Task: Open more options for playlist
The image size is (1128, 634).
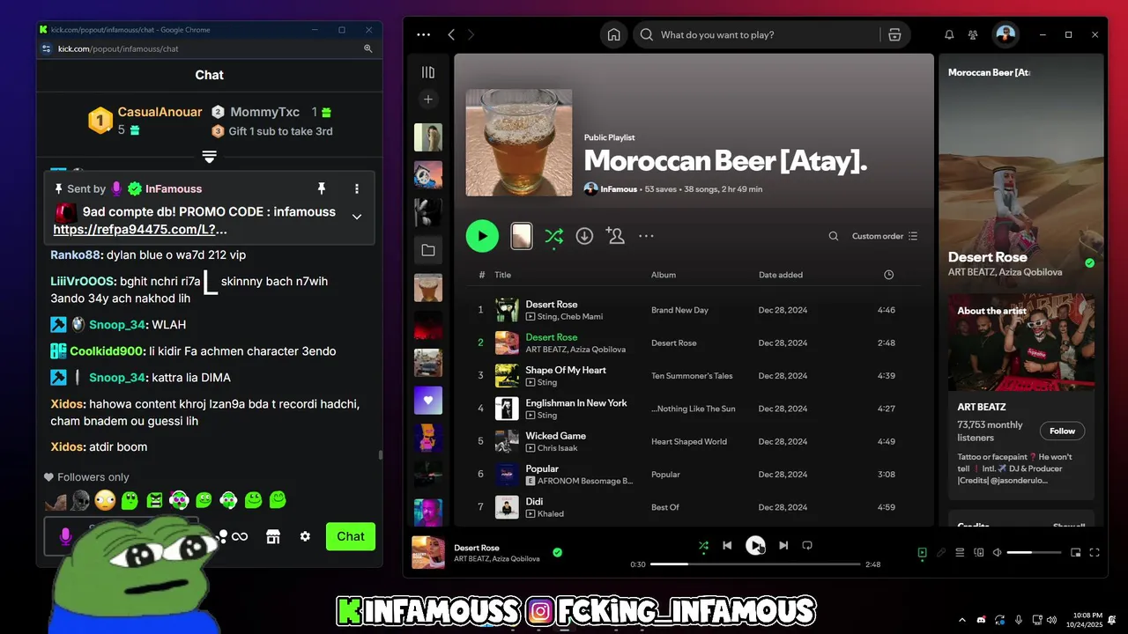Action: pyautogui.click(x=646, y=236)
